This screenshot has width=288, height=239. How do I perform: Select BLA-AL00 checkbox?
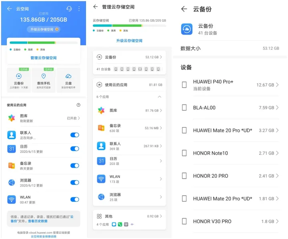[x=184, y=107]
